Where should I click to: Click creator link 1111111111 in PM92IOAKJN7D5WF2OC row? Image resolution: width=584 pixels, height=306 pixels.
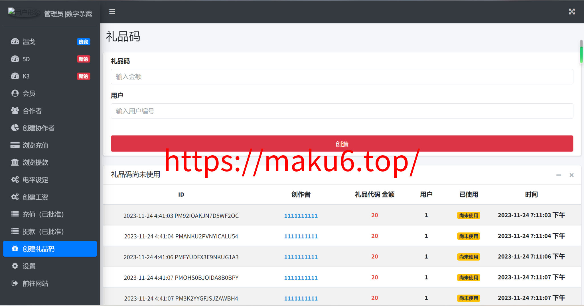click(x=301, y=216)
